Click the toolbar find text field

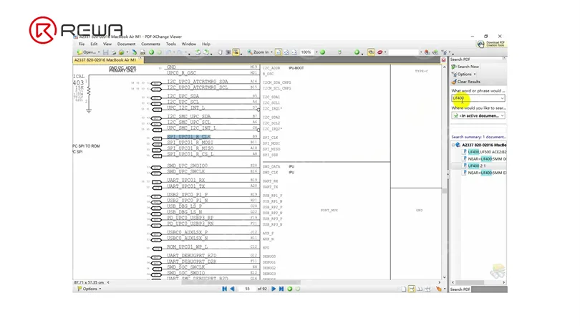[x=403, y=52]
